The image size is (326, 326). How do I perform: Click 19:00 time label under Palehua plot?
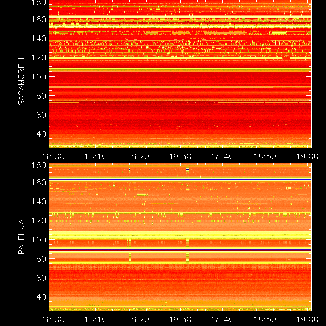(307, 319)
